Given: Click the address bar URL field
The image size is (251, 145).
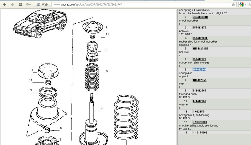Looking at the screenshot, I should coord(140,4).
